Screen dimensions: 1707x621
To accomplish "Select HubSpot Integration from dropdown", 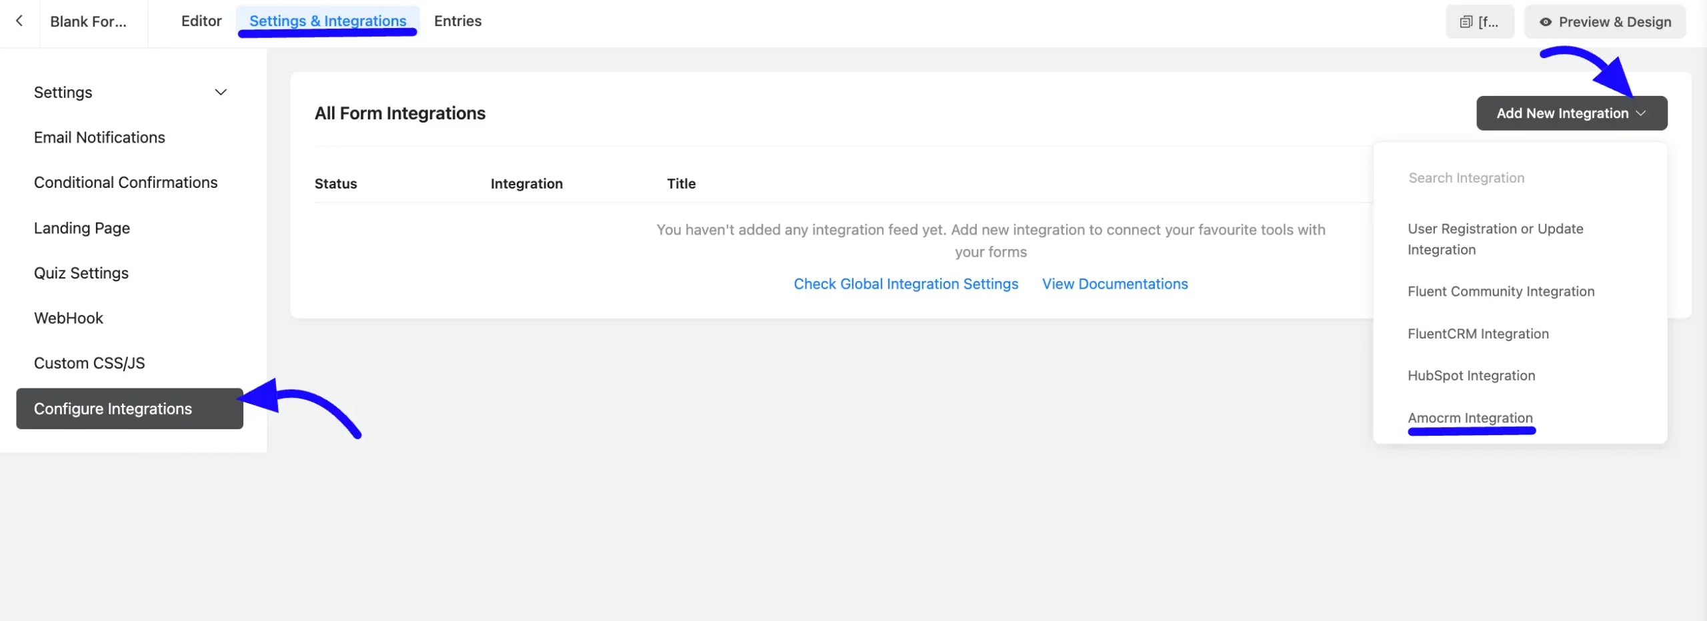I will tap(1471, 375).
